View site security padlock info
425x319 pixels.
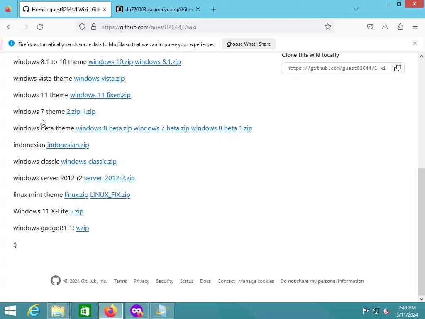click(x=94, y=27)
